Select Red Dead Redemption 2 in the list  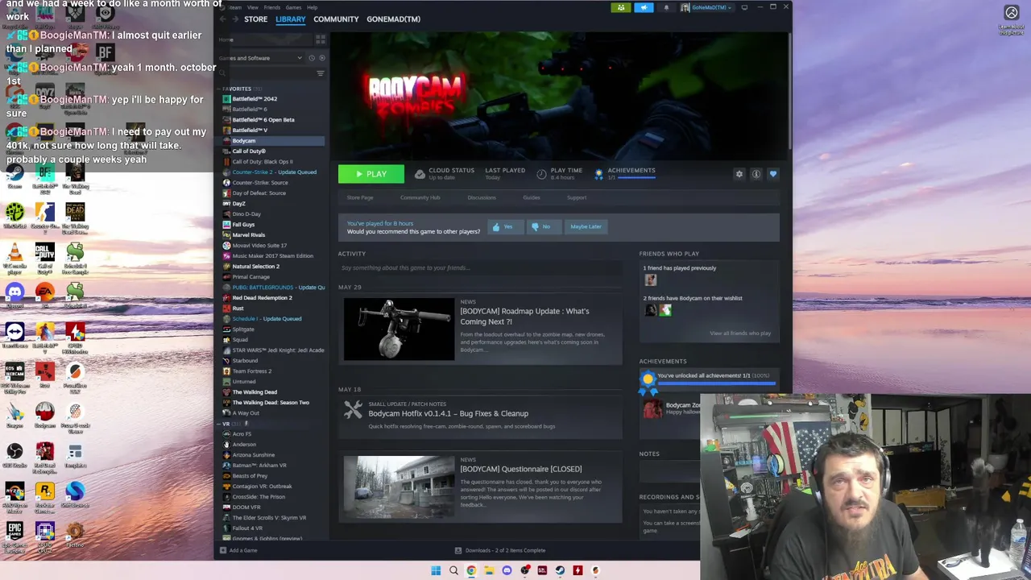pyautogui.click(x=262, y=298)
